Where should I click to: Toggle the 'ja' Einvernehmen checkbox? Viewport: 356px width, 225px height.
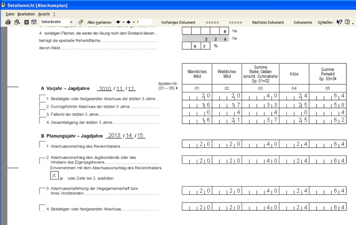pyautogui.click(x=55, y=176)
